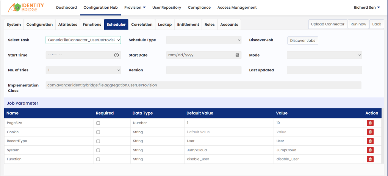Open the Schedule Type dropdown
The width and height of the screenshot is (388, 176).
(x=203, y=40)
